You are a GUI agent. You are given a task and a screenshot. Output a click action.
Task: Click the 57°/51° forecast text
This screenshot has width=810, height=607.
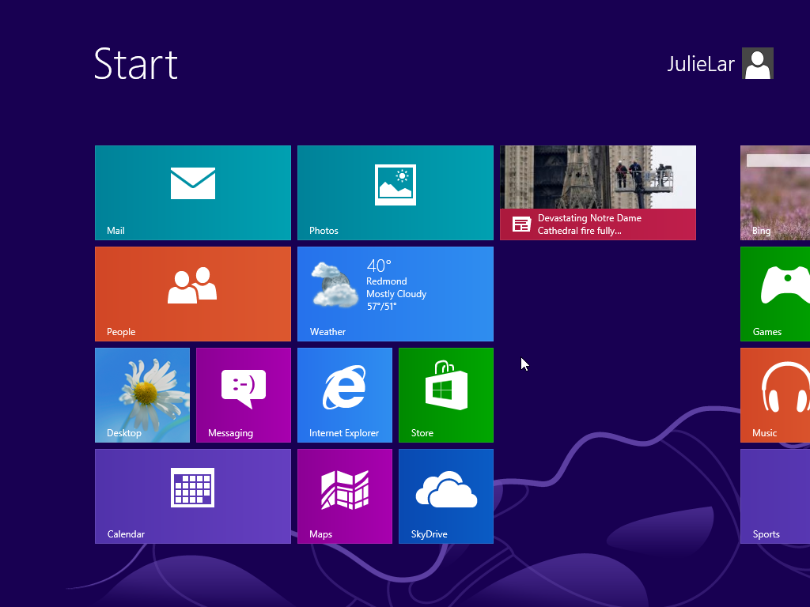pyautogui.click(x=381, y=307)
